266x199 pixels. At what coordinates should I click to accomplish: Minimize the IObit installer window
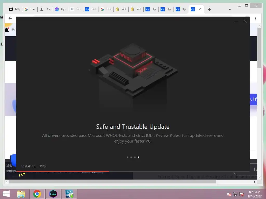pos(236,21)
